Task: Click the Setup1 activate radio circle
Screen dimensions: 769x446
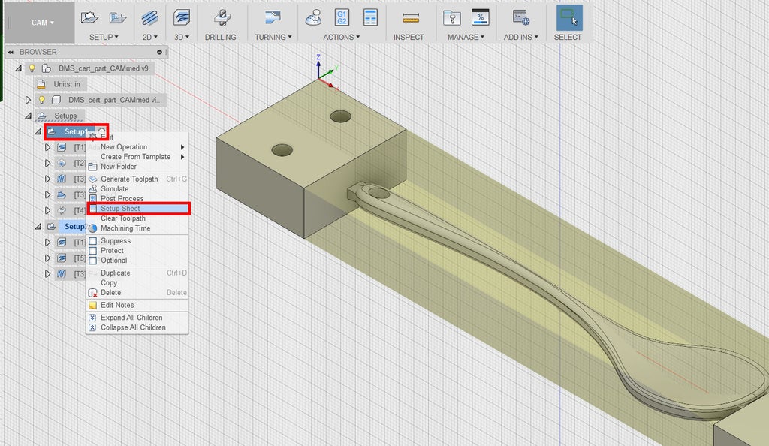Action: coord(101,131)
